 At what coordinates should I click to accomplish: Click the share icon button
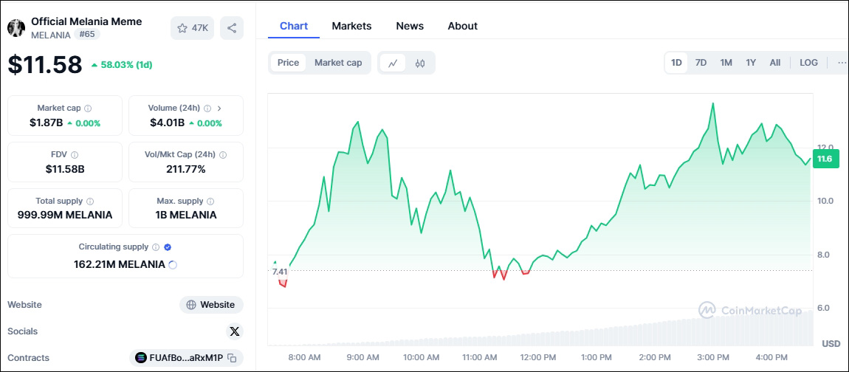pyautogui.click(x=232, y=28)
